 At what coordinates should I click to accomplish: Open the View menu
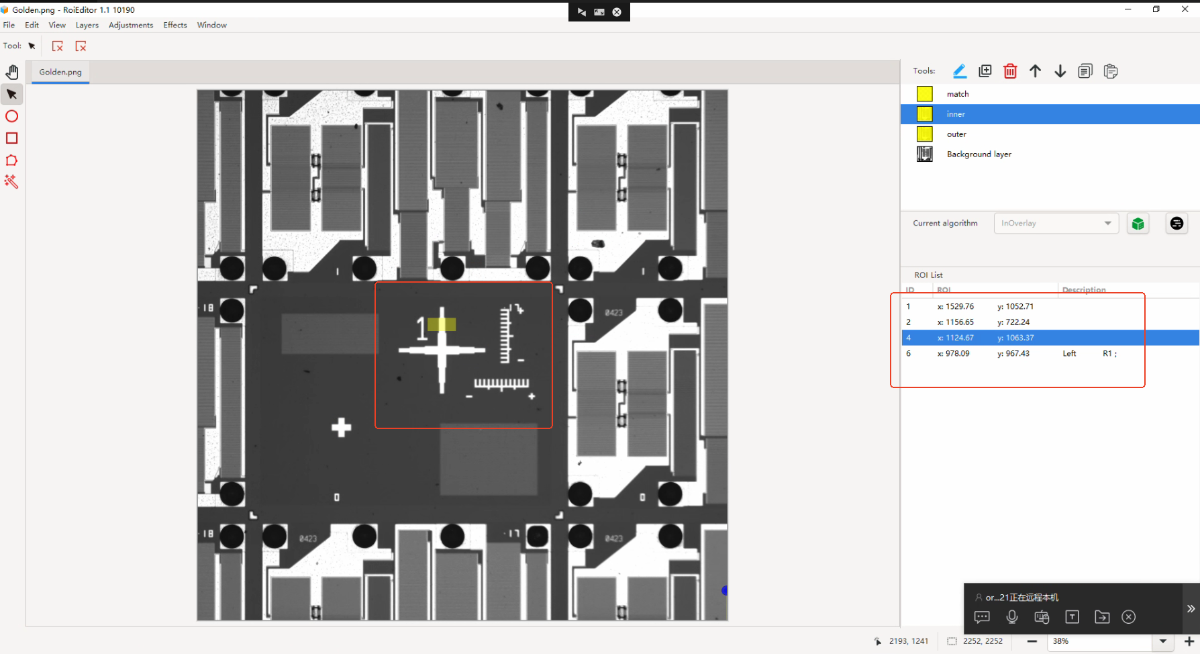click(57, 25)
